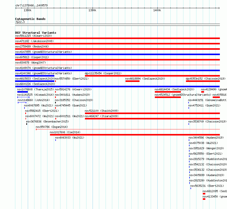
Task: Click the DGV Structural Variants track title
Action: coord(36,33)
